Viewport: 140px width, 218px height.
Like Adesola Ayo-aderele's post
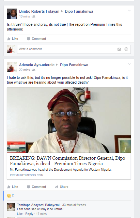tap(13, 187)
